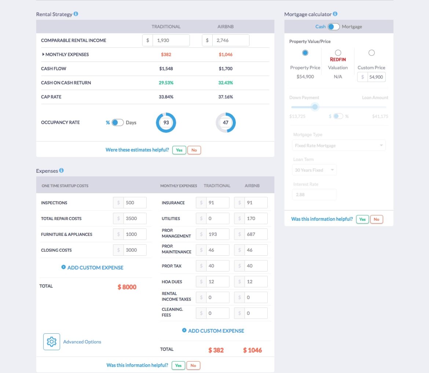Image resolution: width=429 pixels, height=373 pixels.
Task: Click the Down Payment slider handle
Action: tap(315, 107)
